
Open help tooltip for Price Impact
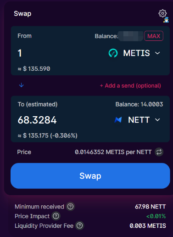point(56,216)
